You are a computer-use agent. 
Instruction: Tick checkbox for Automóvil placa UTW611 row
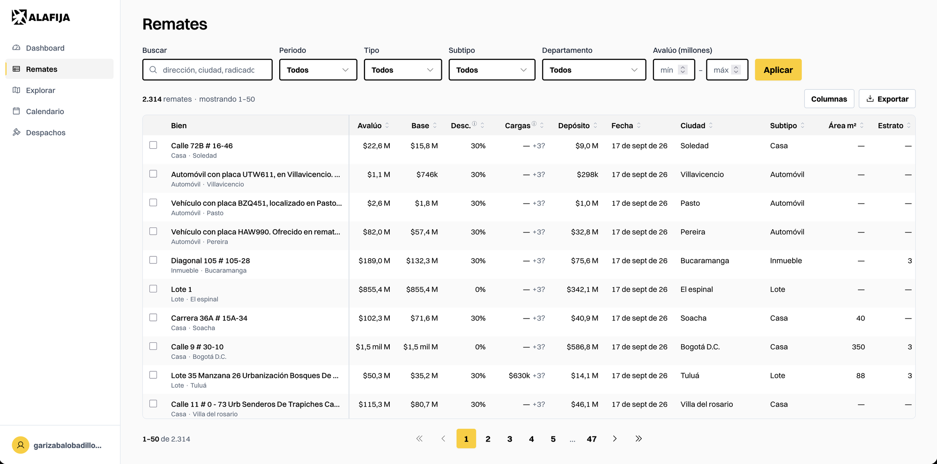tap(153, 174)
